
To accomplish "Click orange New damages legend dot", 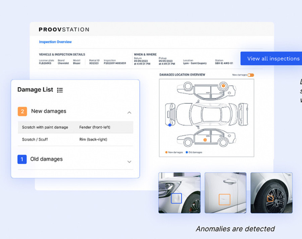I will click(166, 152).
